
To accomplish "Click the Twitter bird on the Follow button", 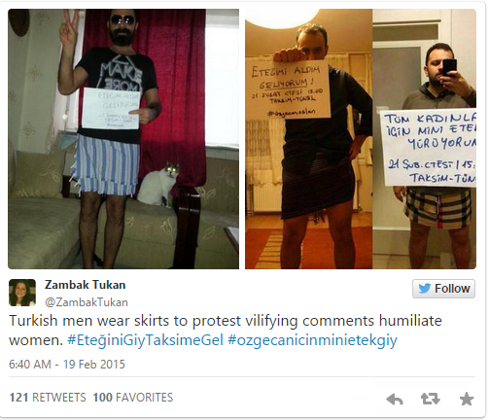I will tap(424, 288).
